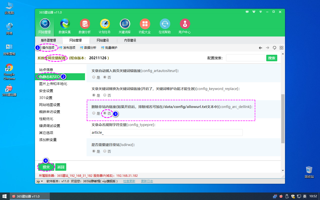Click the scrollbar down arrow

[283, 170]
